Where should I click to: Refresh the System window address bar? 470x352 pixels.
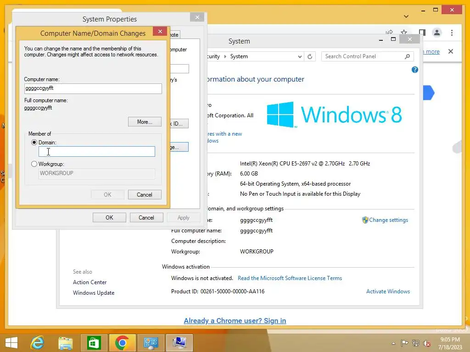(x=310, y=56)
